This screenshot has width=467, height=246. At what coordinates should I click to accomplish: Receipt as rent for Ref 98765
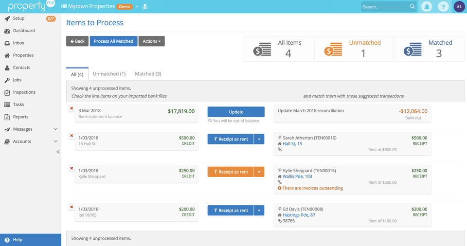tap(231, 210)
